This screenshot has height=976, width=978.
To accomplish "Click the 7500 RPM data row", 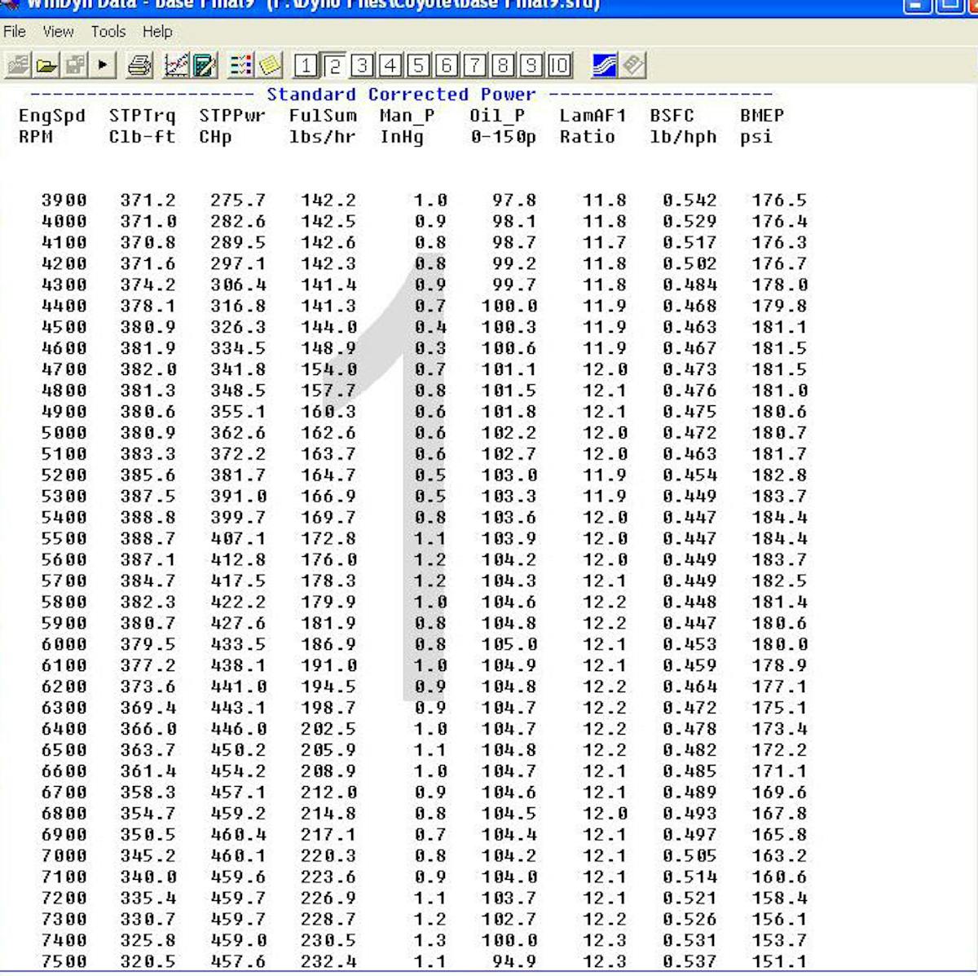I will (64, 961).
